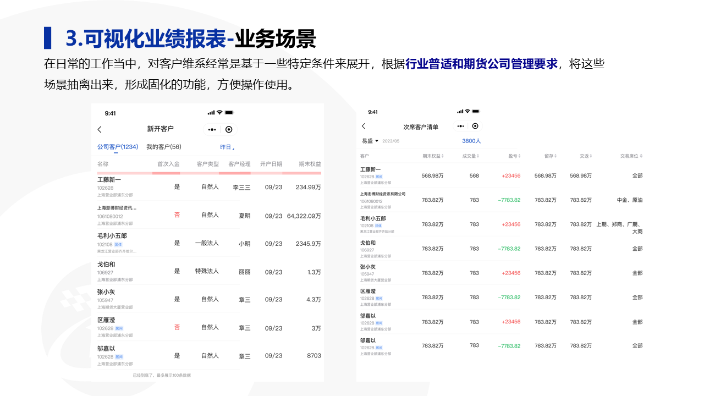Click the client type 特殊法人
Viewport: 704px width, 396px height.
(207, 271)
